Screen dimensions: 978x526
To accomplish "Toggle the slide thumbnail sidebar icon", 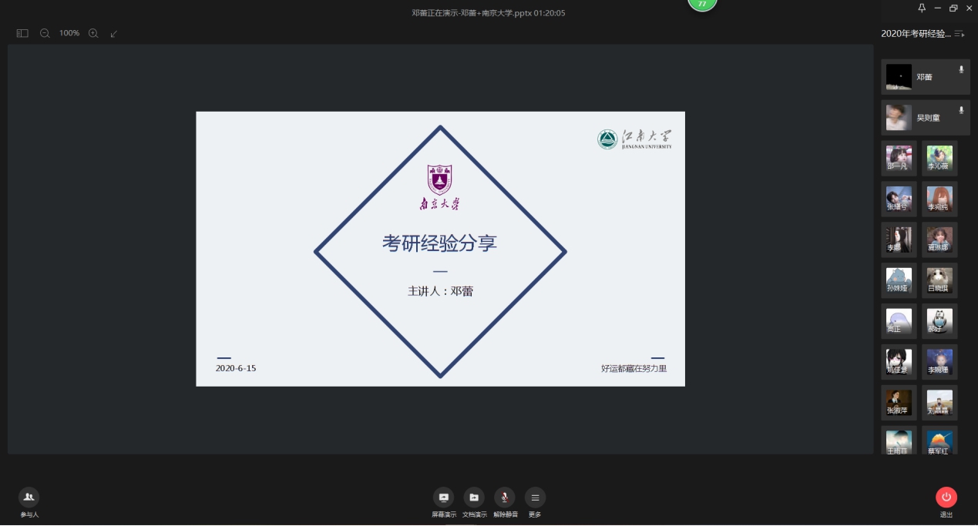I will coord(22,33).
